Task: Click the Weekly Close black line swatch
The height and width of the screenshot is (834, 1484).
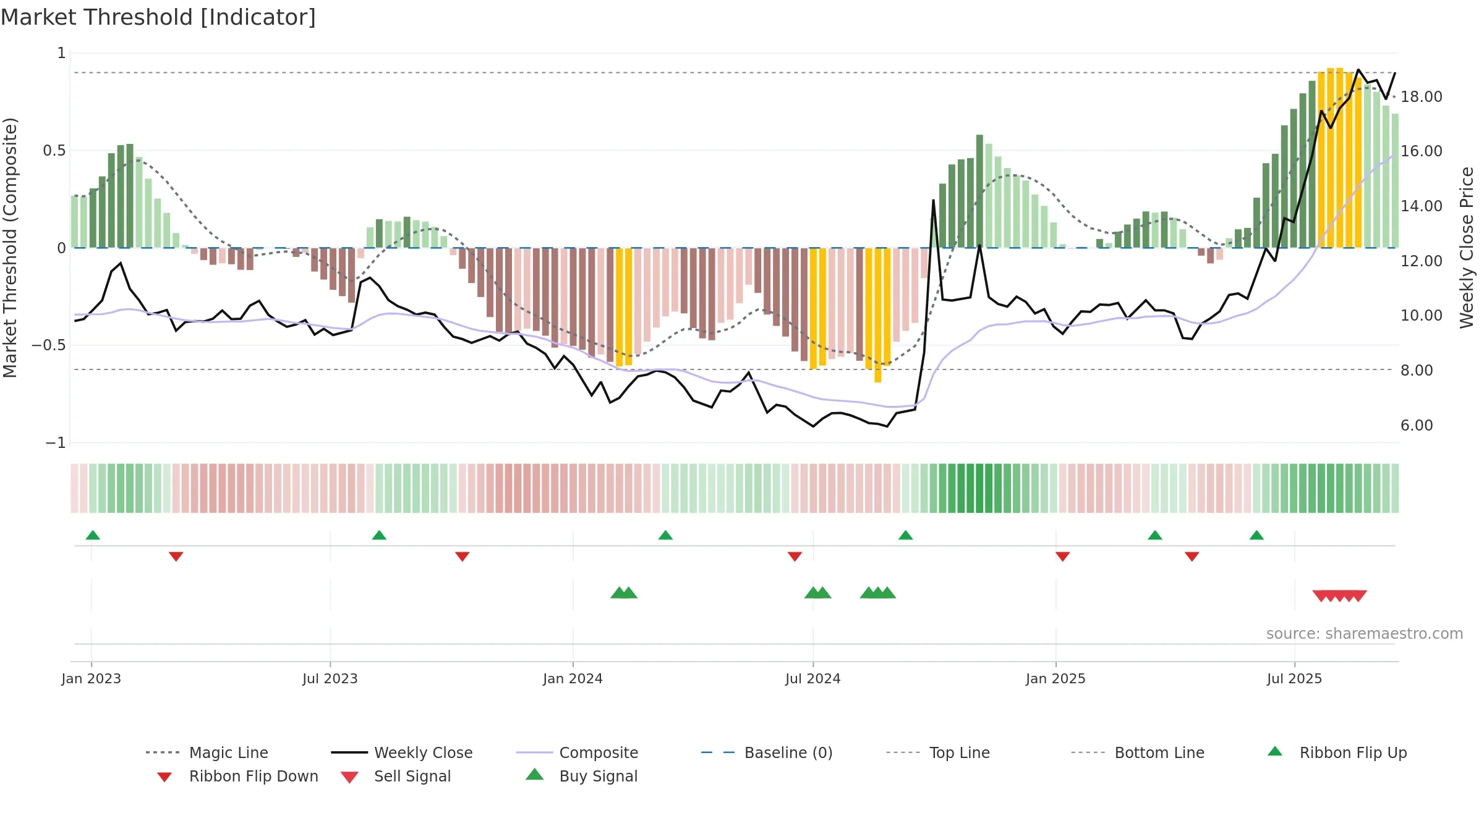Action: click(x=349, y=752)
